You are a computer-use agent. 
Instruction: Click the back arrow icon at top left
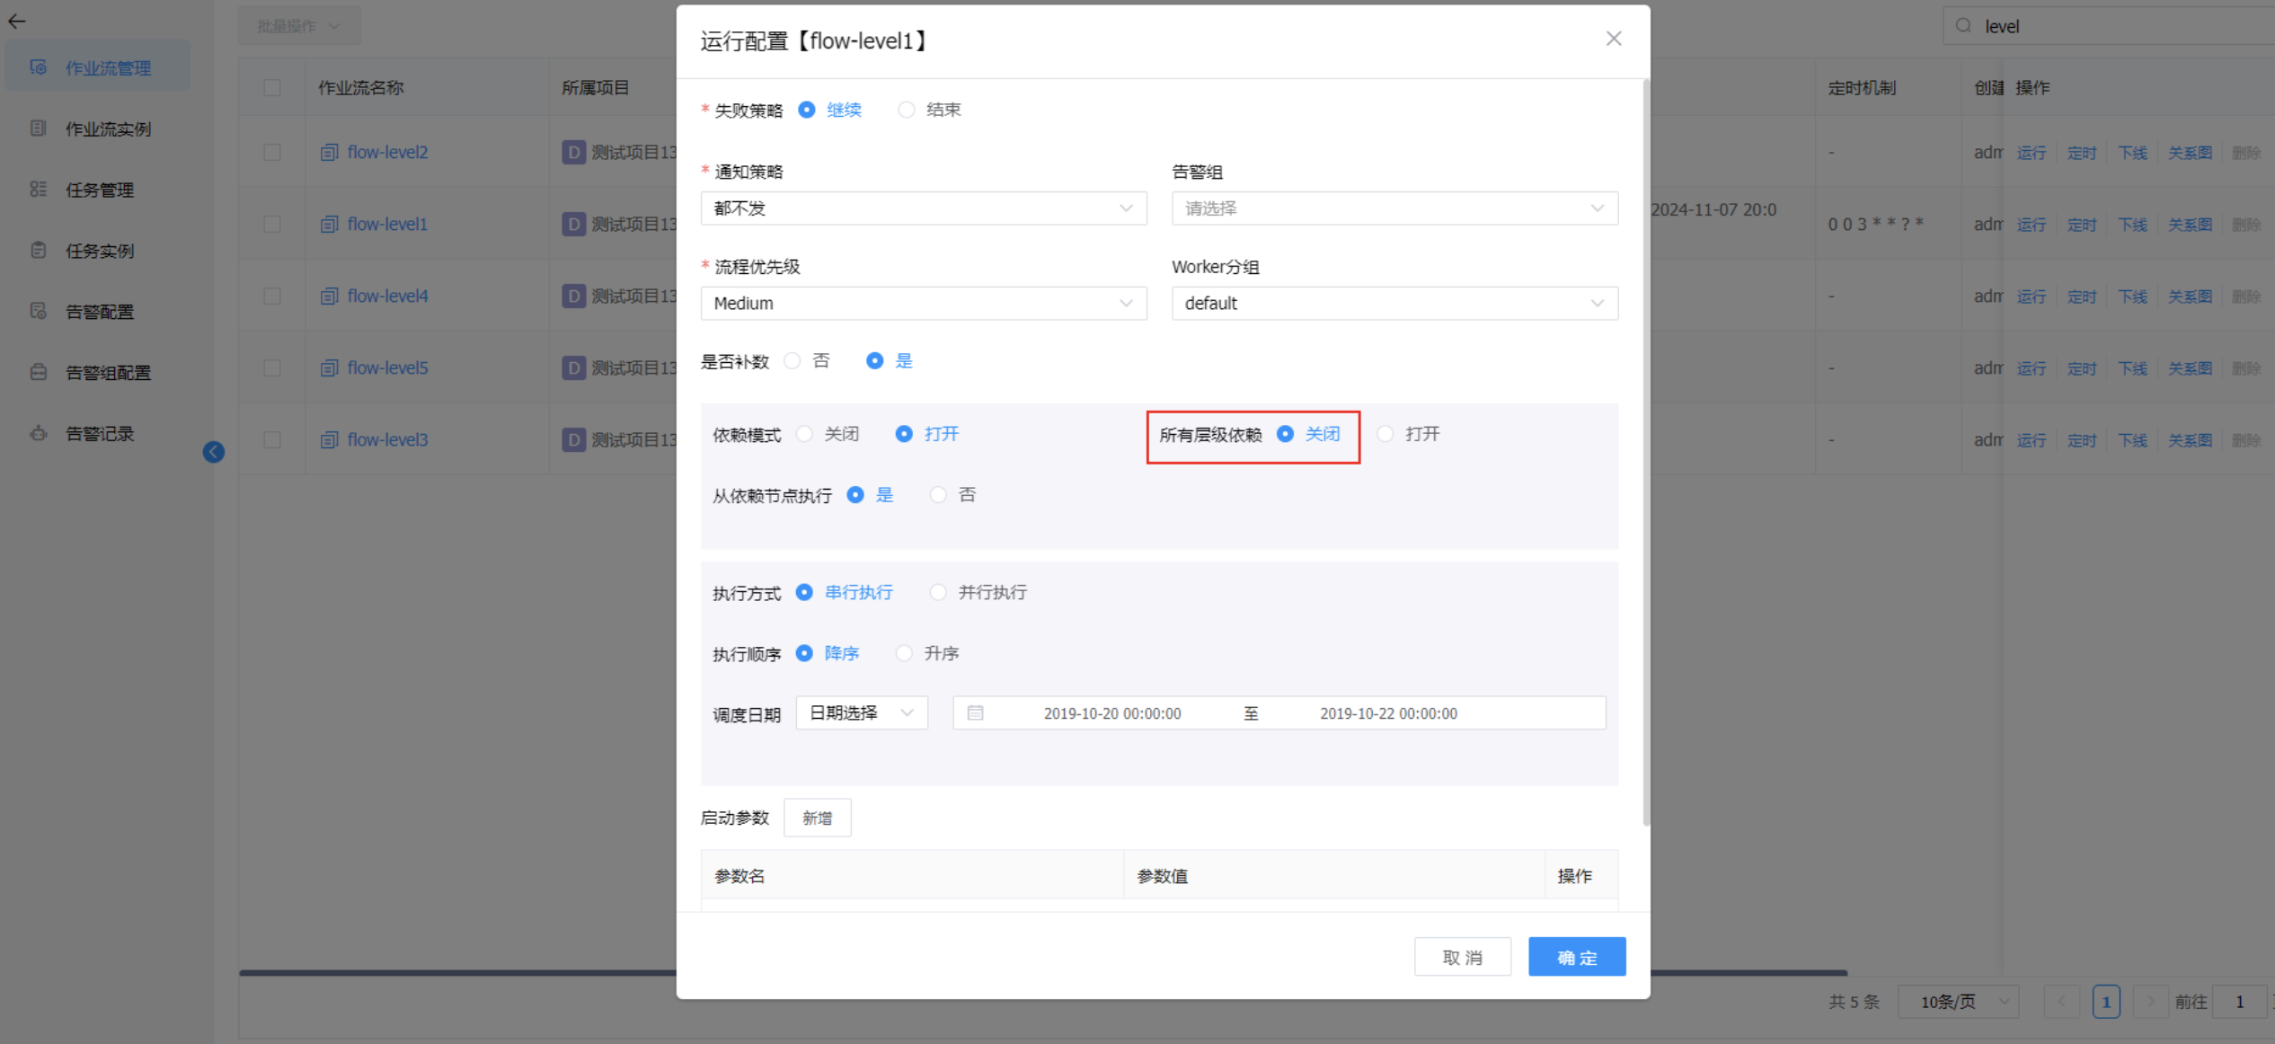pos(17,22)
